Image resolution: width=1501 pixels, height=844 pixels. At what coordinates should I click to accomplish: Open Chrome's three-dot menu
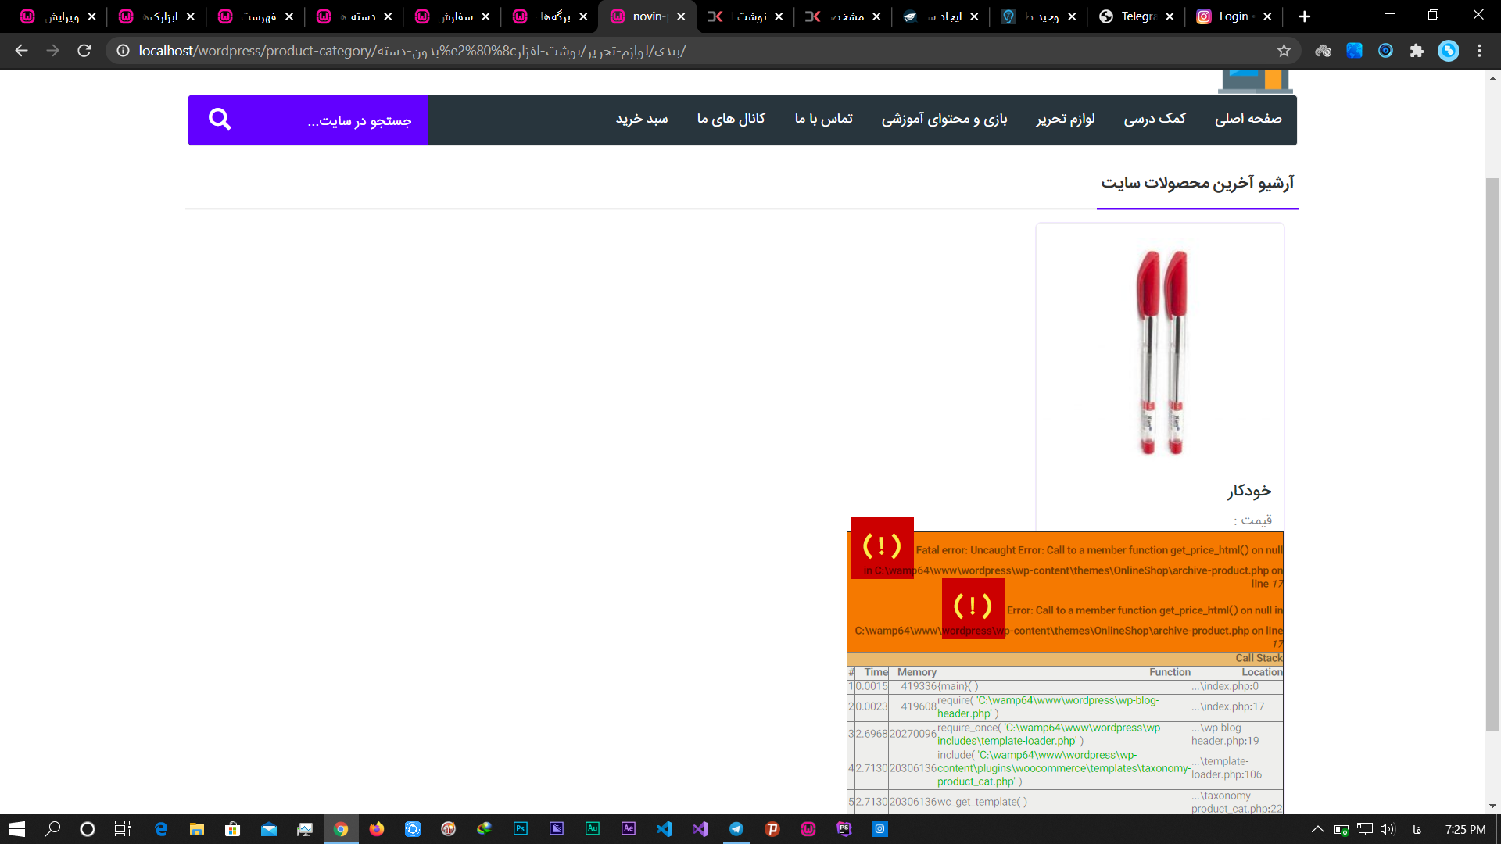click(x=1479, y=51)
